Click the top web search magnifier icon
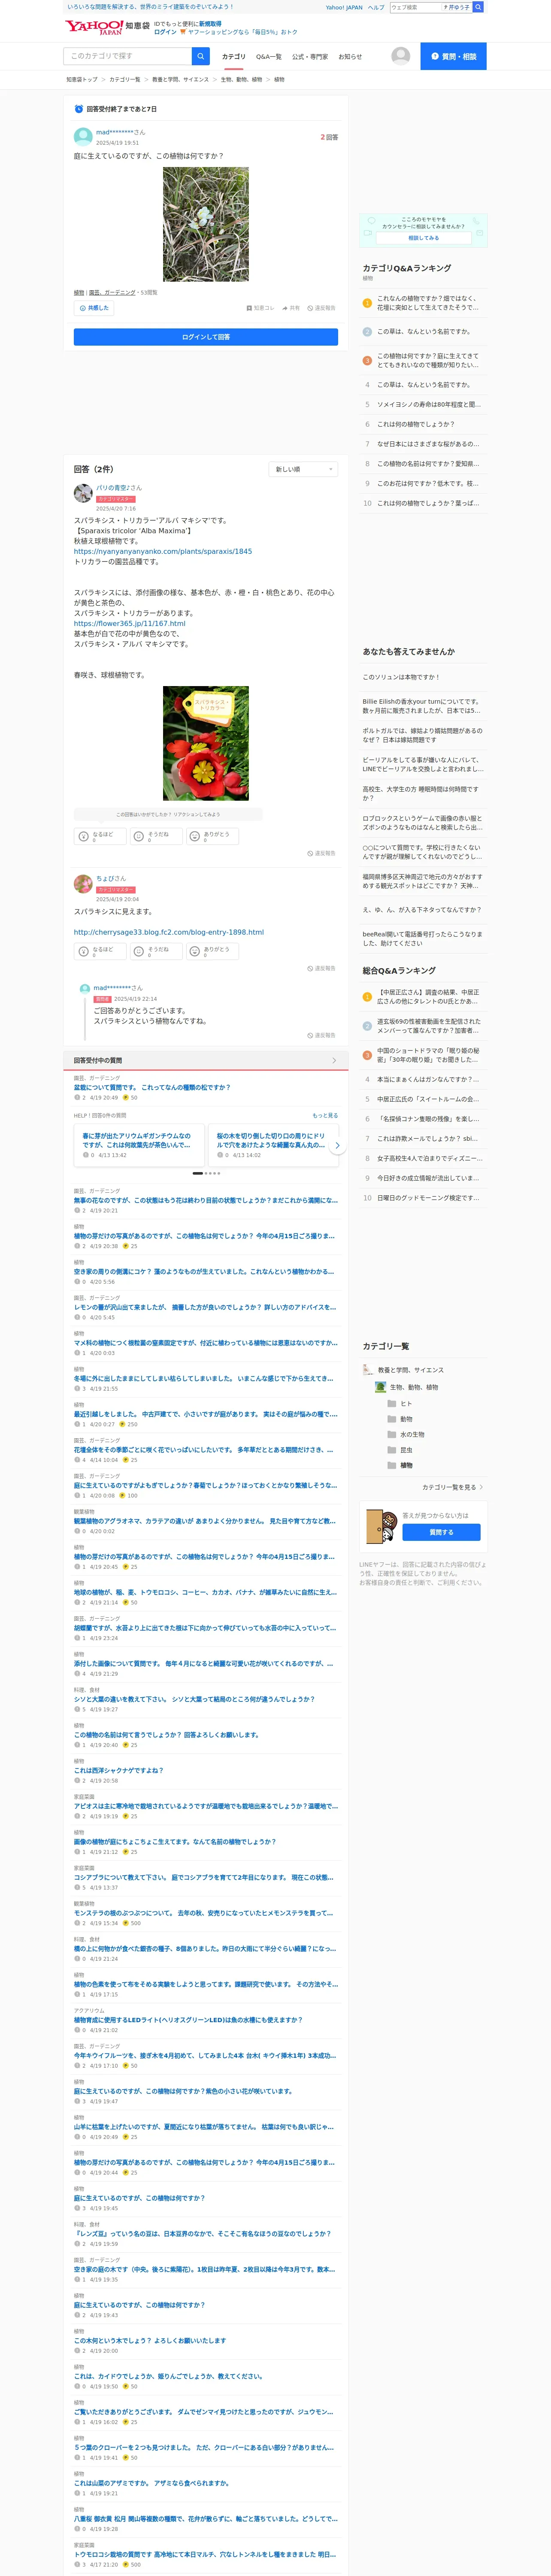The width and height of the screenshot is (551, 2576). click(478, 7)
